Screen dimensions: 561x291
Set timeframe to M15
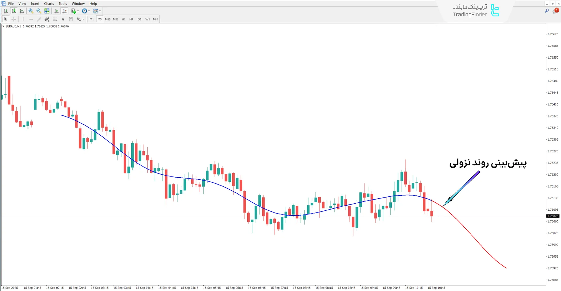[x=108, y=19]
